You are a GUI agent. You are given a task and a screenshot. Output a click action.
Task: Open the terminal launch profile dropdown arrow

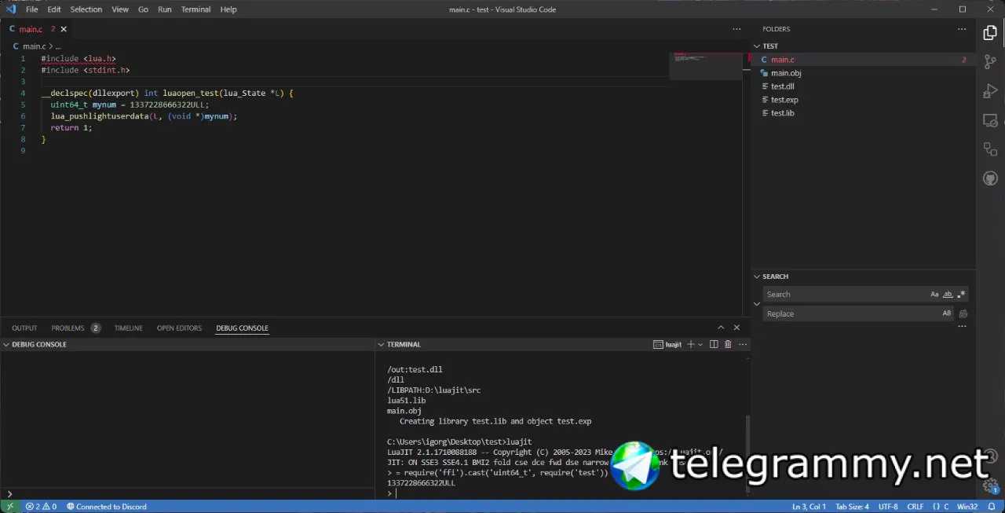700,344
